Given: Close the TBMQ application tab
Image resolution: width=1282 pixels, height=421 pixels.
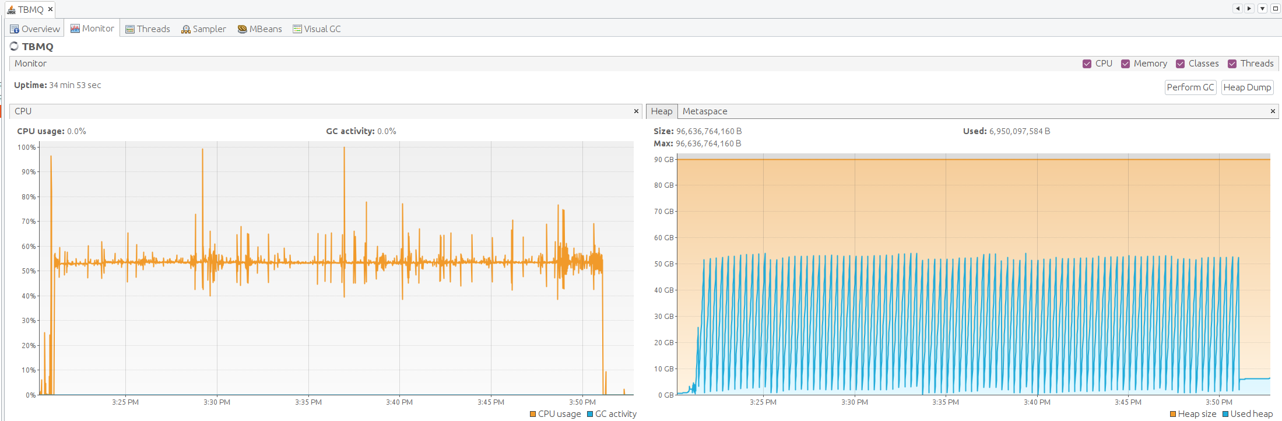Looking at the screenshot, I should pyautogui.click(x=50, y=9).
